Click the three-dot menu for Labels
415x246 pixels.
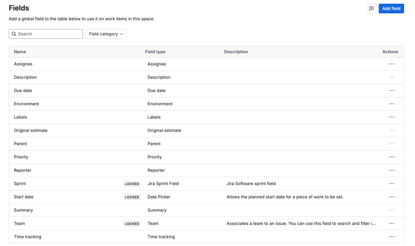coord(392,117)
